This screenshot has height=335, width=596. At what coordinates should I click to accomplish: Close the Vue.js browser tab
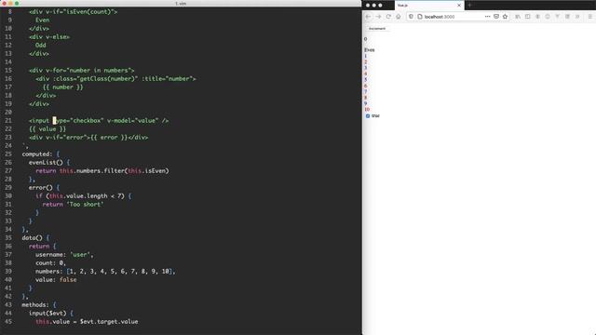(459, 6)
